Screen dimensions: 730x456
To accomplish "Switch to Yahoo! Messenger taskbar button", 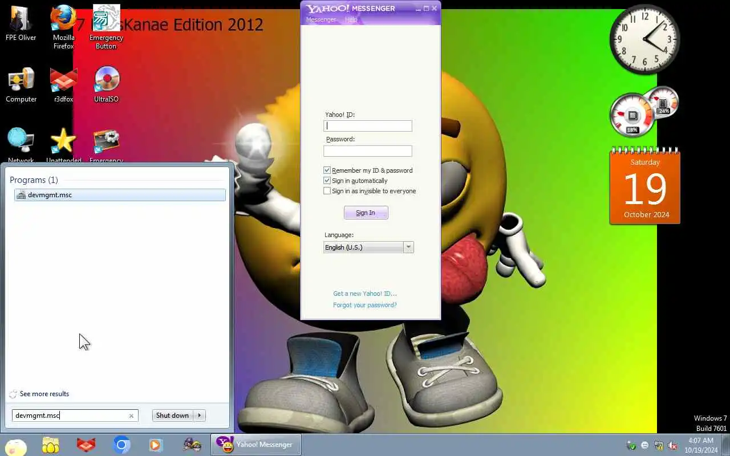I will click(x=256, y=445).
